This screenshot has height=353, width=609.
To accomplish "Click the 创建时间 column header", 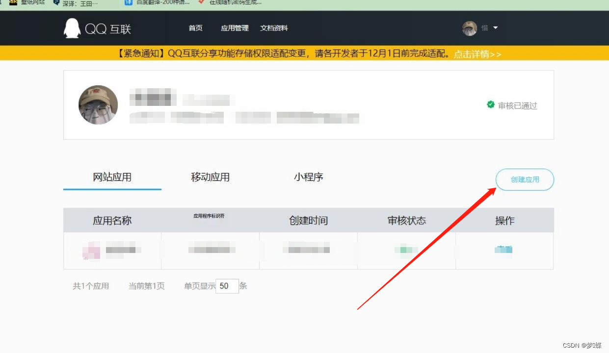I will [x=308, y=221].
